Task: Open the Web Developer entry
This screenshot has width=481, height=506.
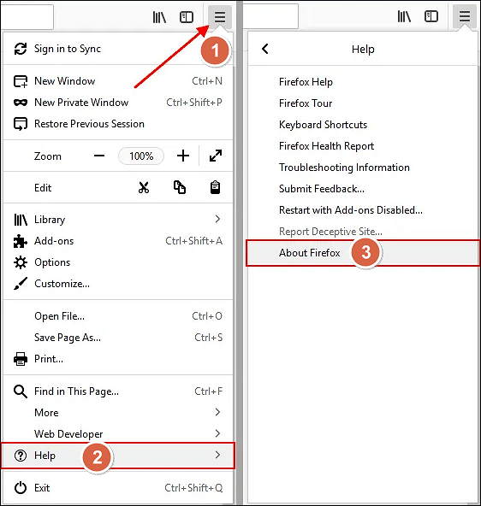Action: pyautogui.click(x=118, y=434)
